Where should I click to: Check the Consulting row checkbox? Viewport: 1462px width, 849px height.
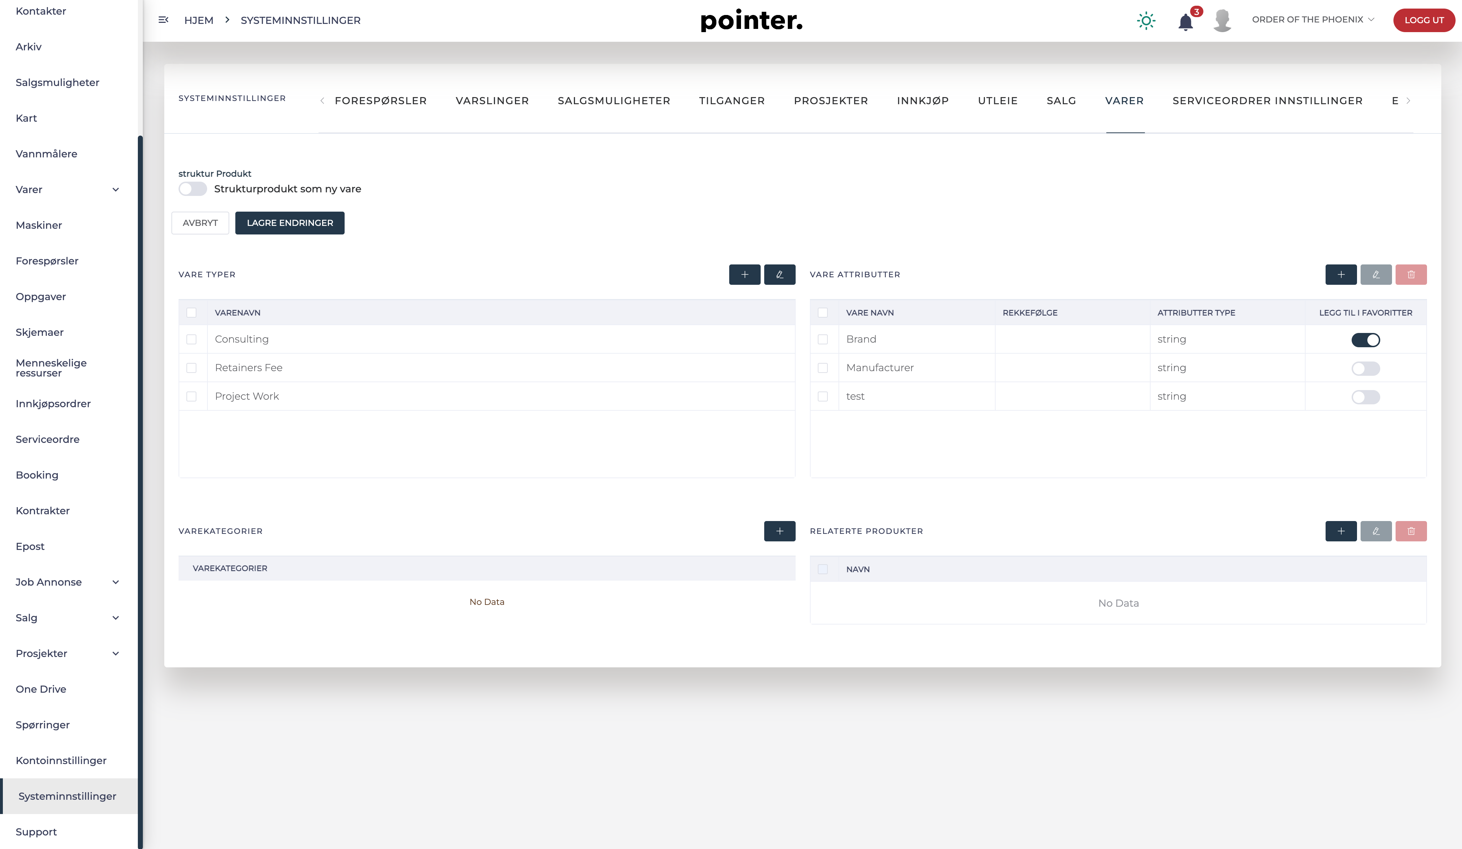point(191,339)
